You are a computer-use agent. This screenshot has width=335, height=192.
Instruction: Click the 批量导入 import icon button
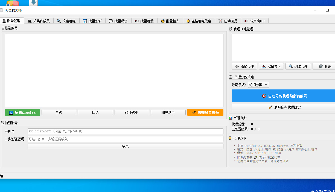coord(271,66)
